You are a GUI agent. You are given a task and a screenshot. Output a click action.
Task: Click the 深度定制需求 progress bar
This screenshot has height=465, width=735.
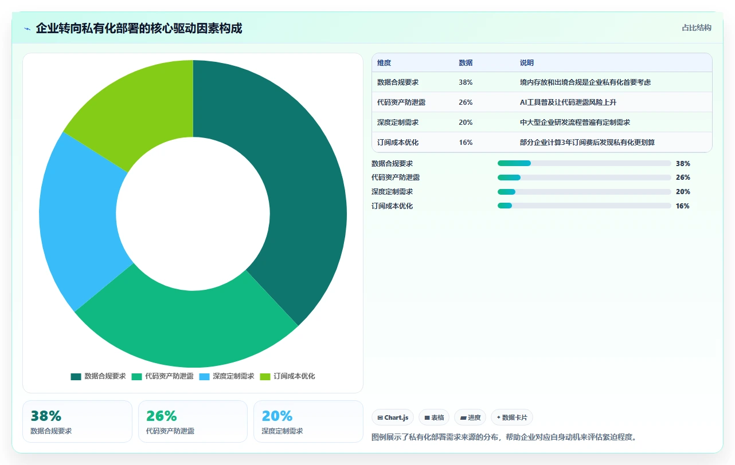584,192
